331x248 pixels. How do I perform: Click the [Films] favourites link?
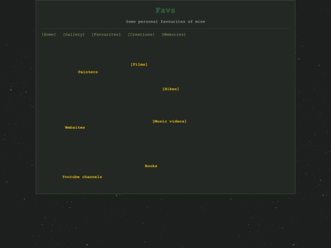pos(139,64)
